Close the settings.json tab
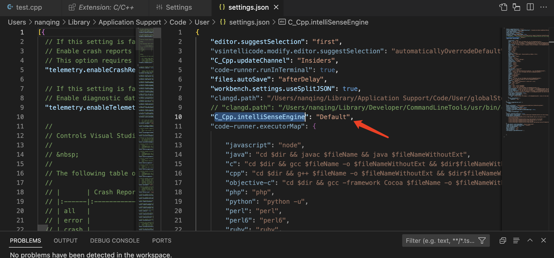 [x=276, y=7]
